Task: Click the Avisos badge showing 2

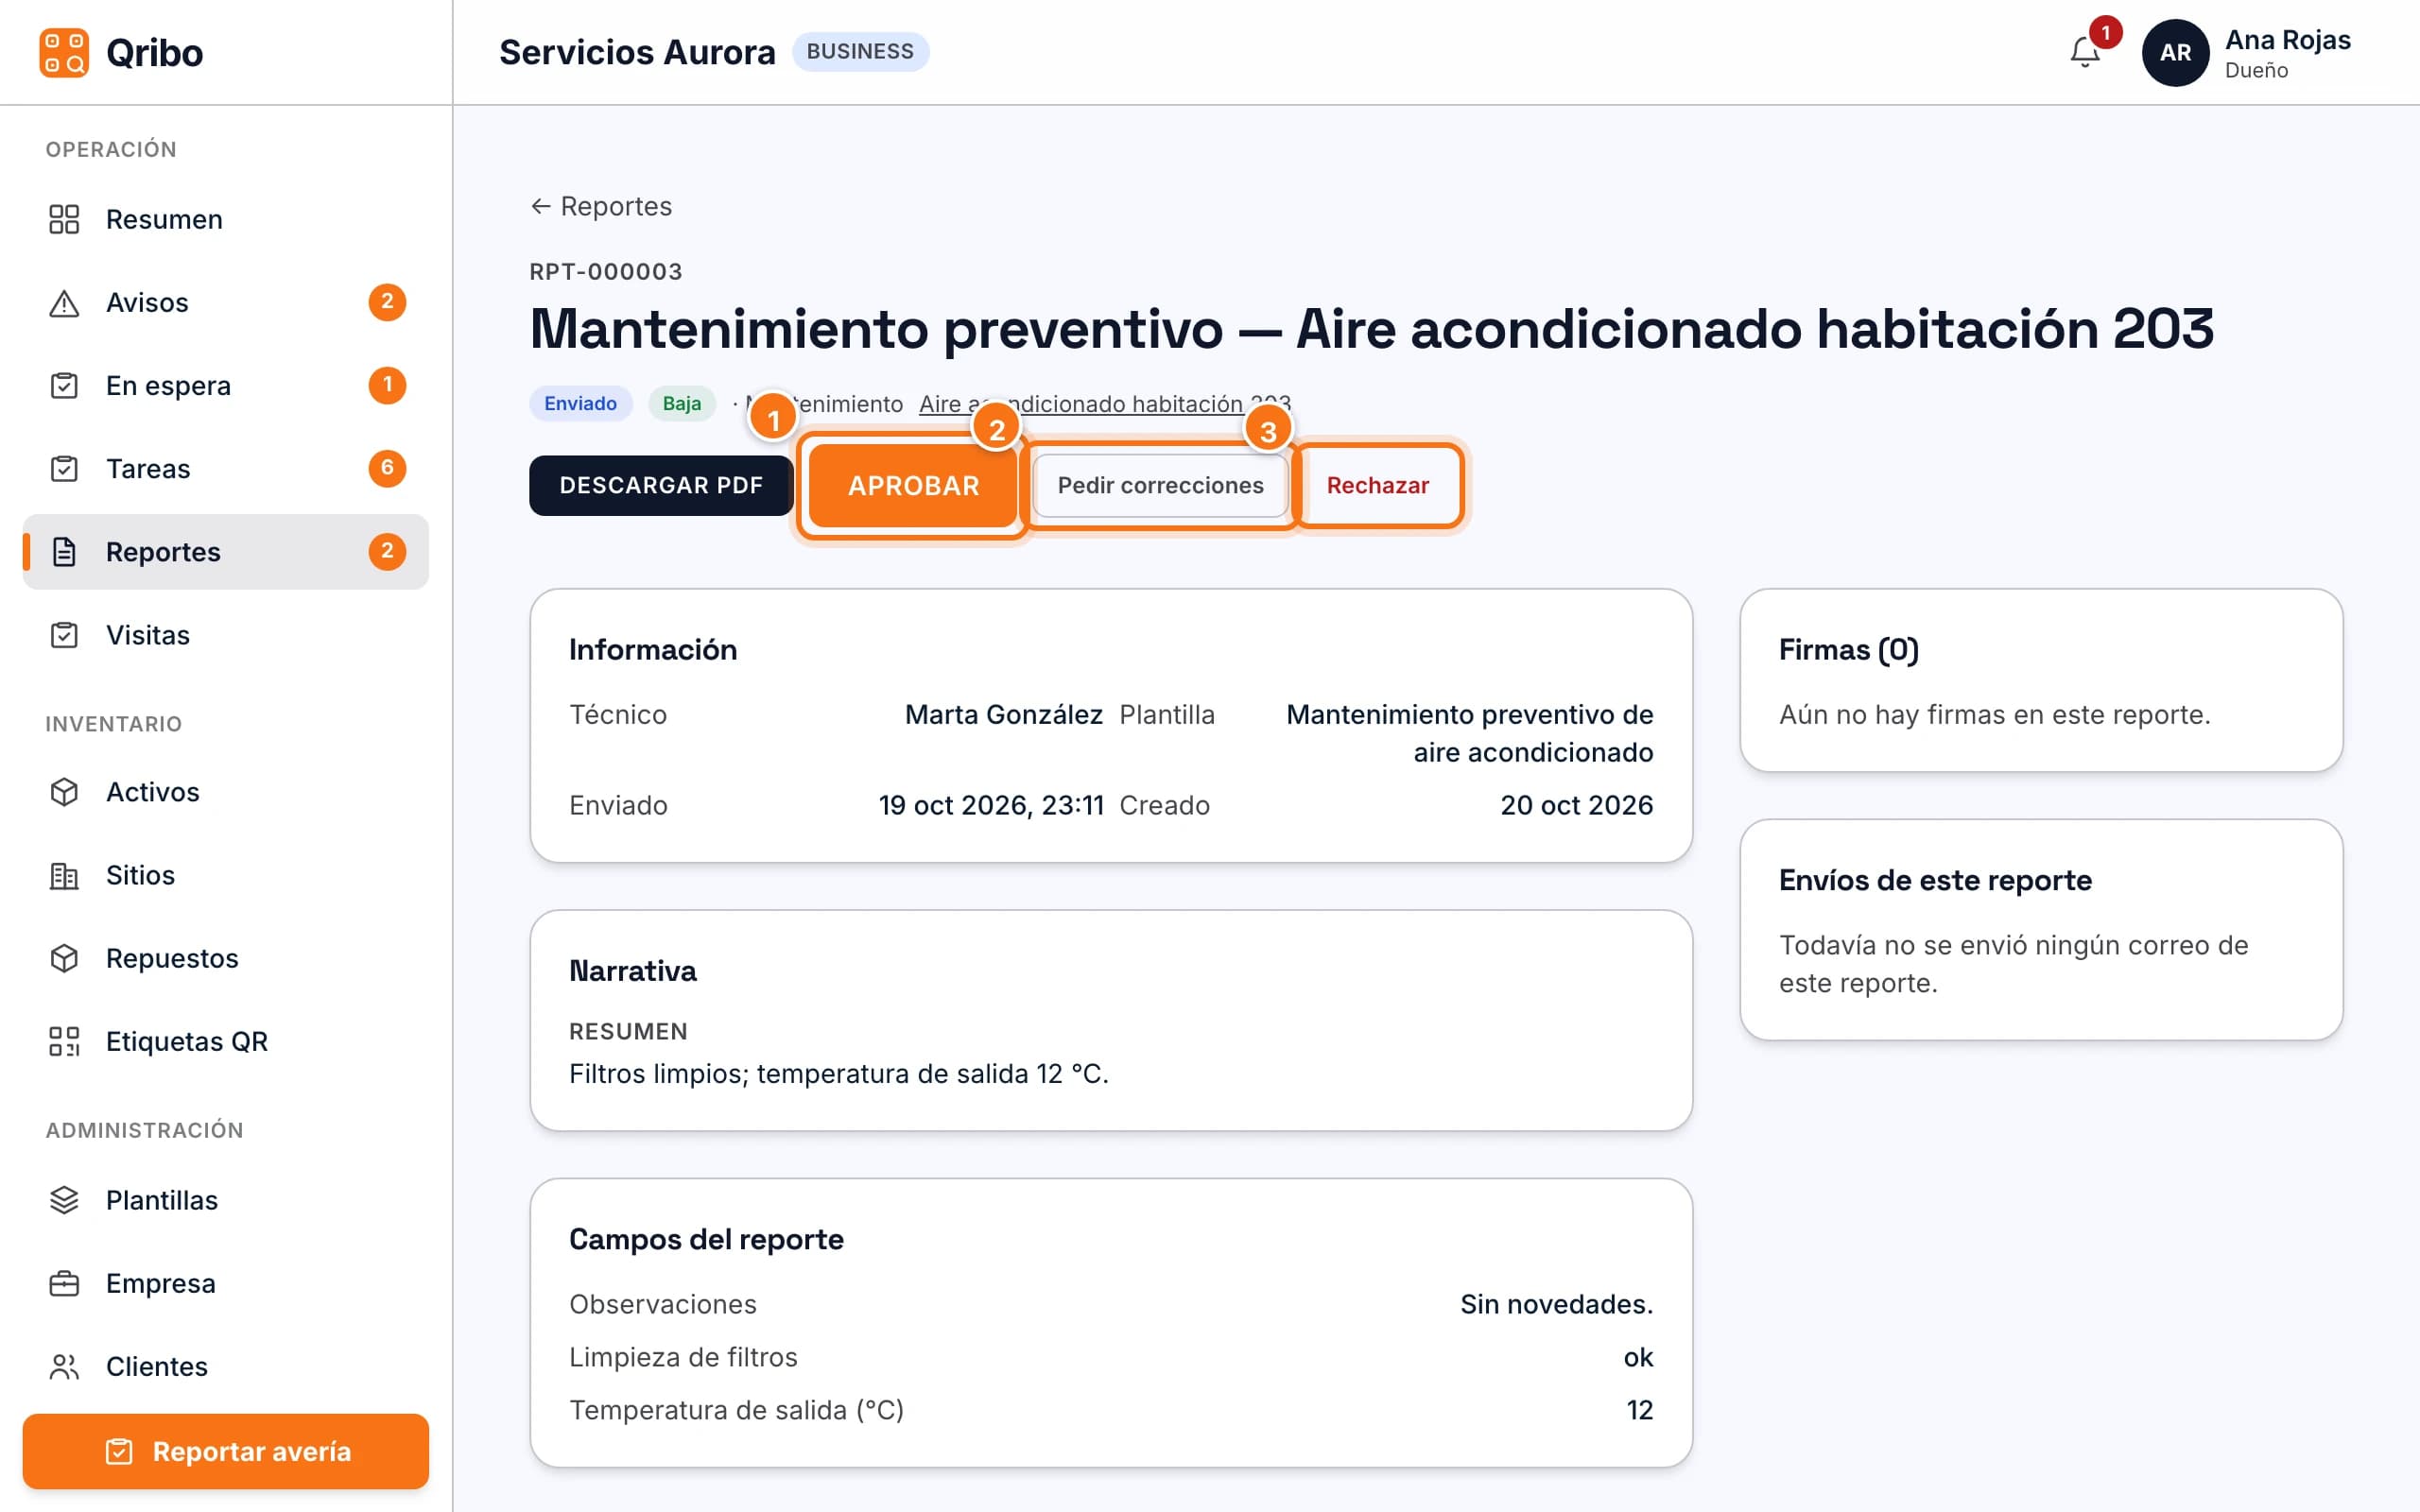Action: tap(387, 301)
